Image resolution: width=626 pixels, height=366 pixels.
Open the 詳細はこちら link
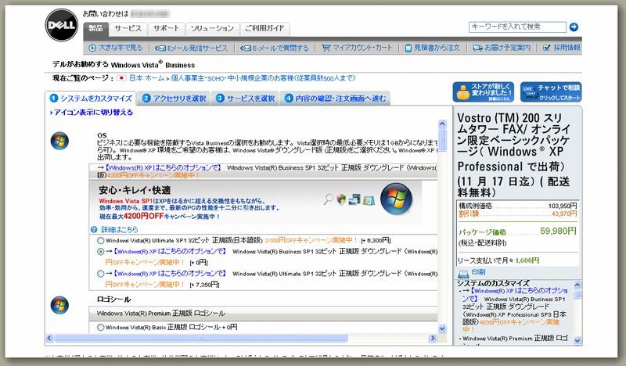pos(119,229)
